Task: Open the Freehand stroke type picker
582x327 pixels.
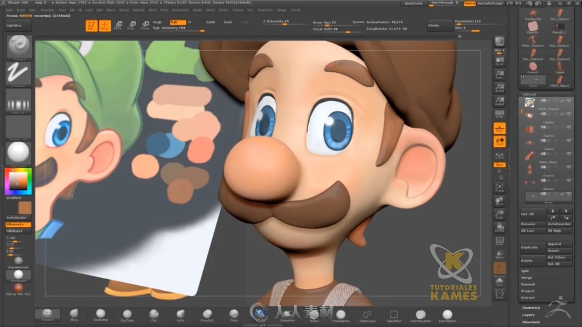Action: [x=19, y=73]
